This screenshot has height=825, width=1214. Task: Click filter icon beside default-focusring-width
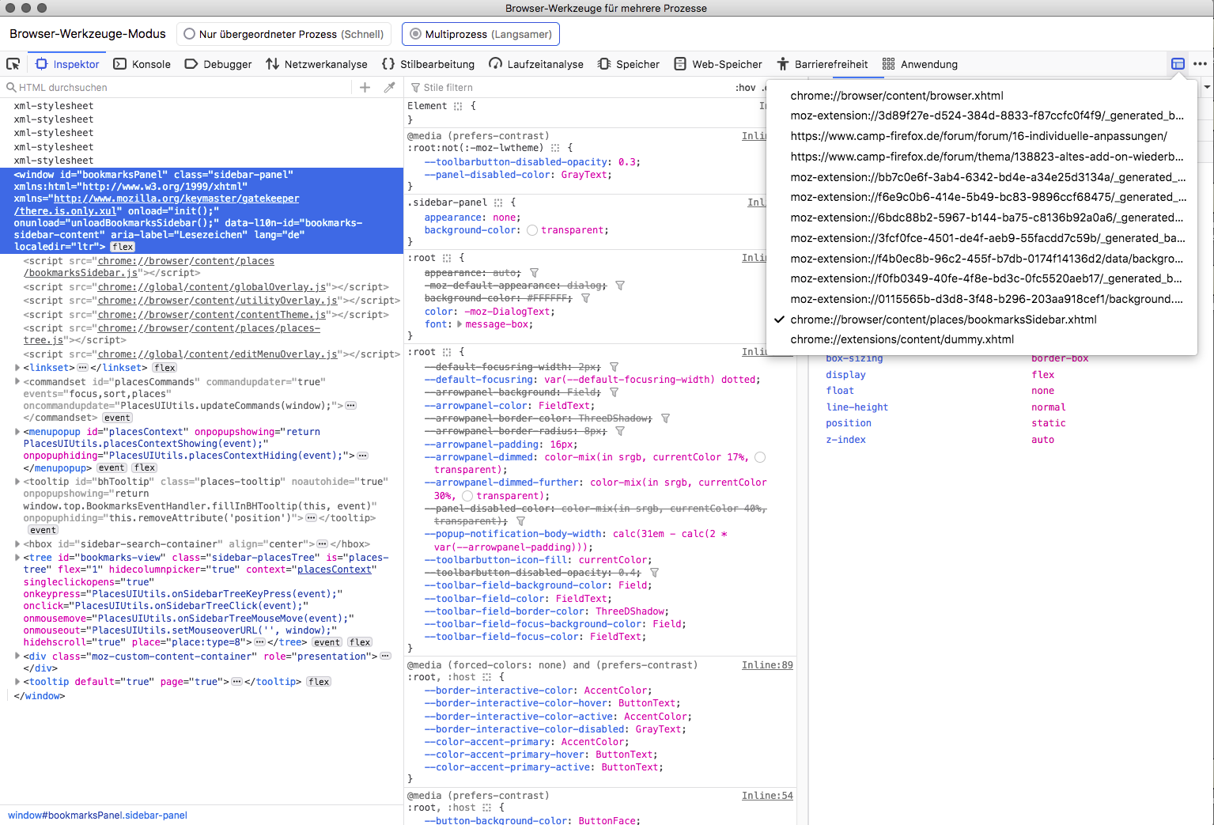coord(614,367)
